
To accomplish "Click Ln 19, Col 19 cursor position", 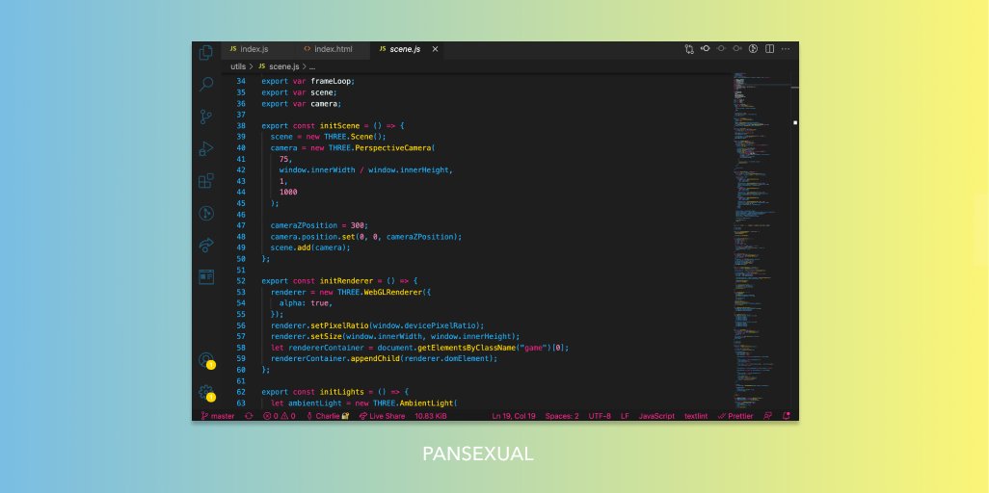I will 514,416.
